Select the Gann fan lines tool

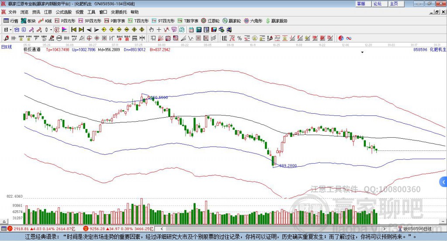point(160,38)
